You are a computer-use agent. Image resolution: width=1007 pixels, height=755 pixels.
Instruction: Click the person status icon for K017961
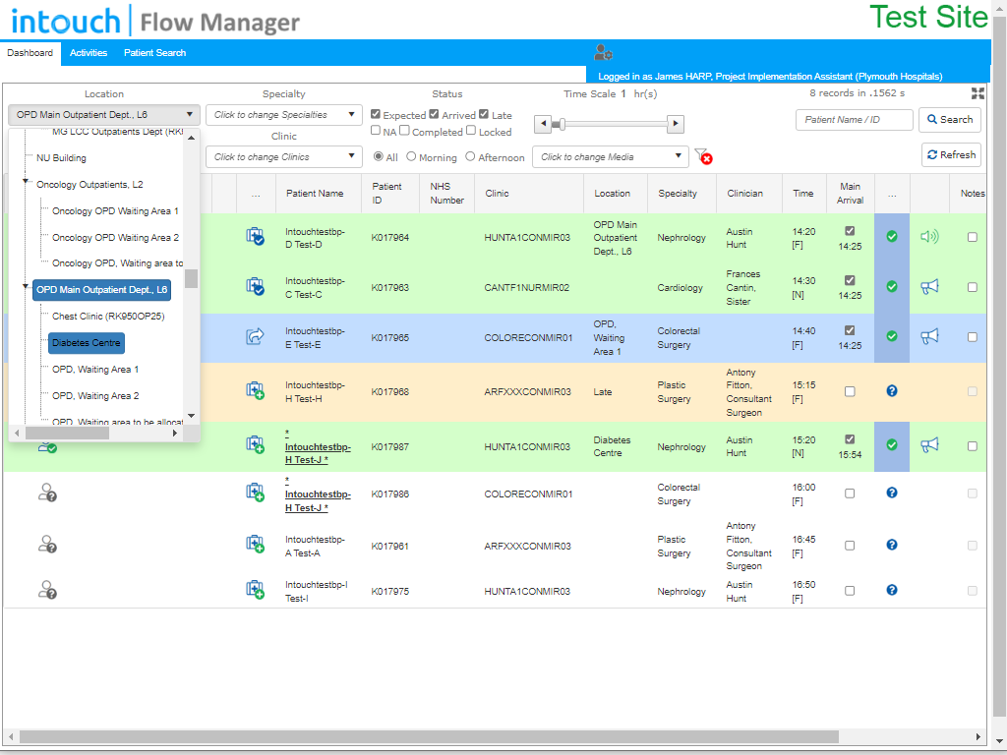(47, 545)
